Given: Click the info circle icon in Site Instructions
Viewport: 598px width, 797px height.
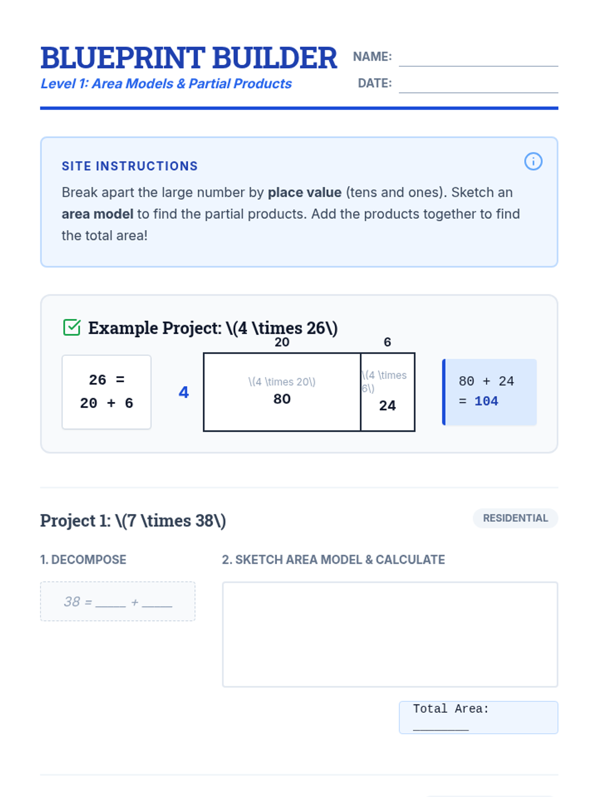Looking at the screenshot, I should click(x=533, y=161).
